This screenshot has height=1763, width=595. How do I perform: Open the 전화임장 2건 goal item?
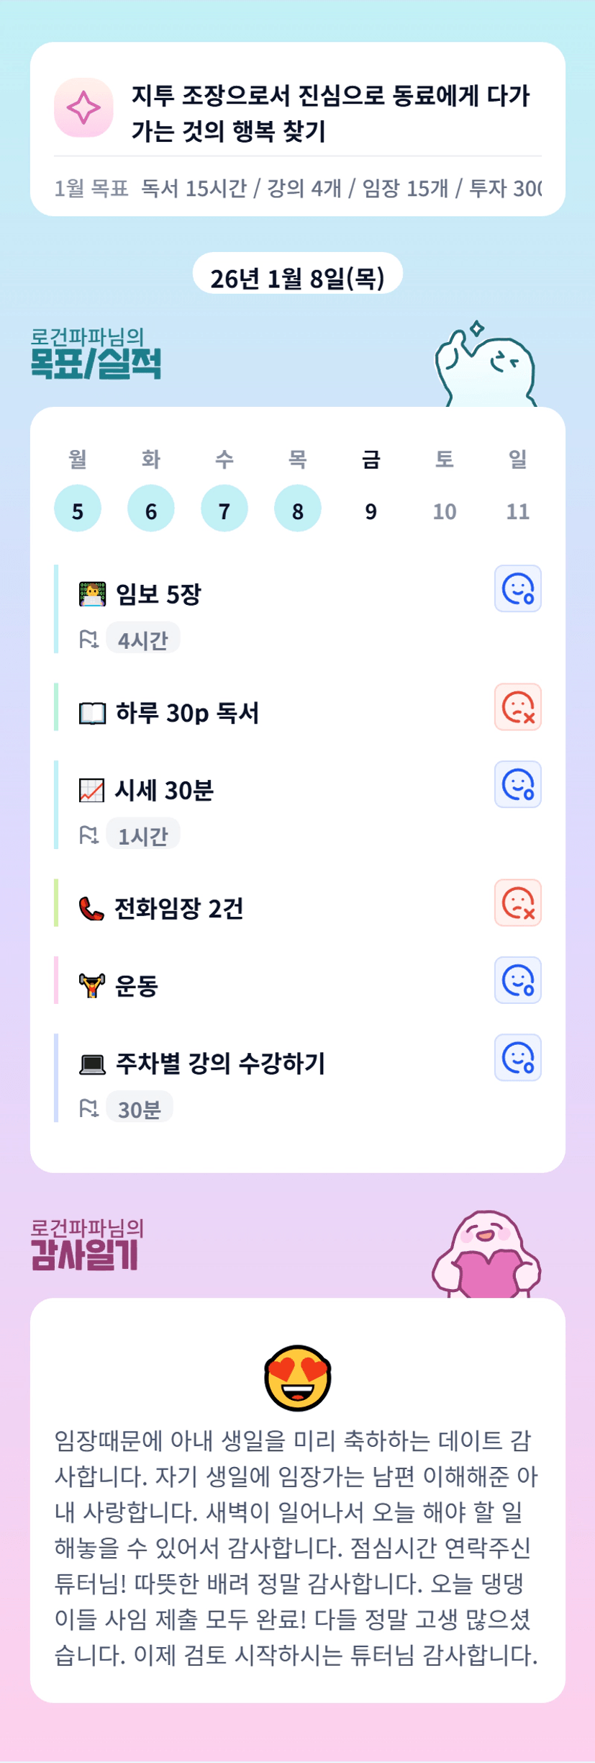[179, 909]
